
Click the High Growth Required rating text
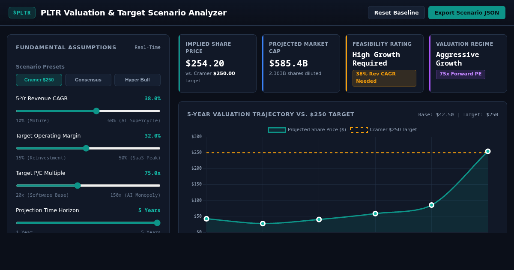(x=376, y=59)
